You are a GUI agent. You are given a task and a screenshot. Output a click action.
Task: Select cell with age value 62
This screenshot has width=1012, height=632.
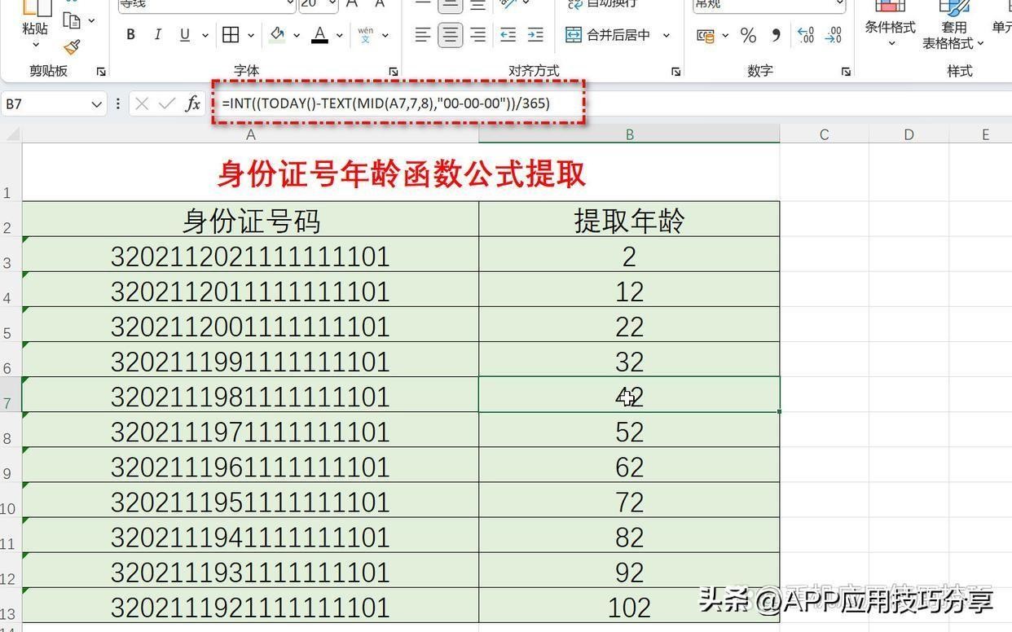[x=629, y=467]
